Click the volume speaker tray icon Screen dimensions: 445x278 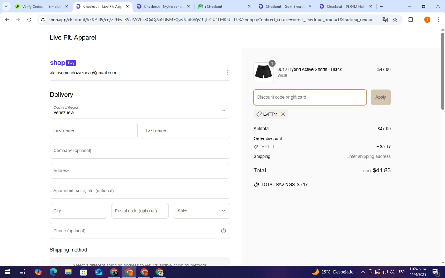pos(392,272)
